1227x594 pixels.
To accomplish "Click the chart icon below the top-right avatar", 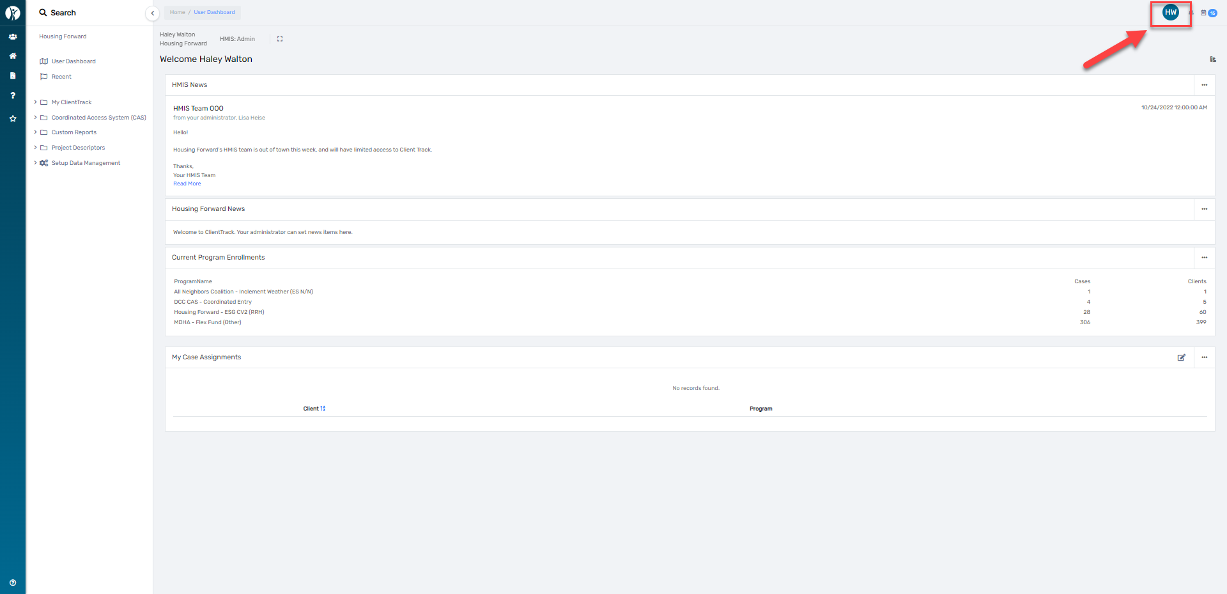I will pos(1214,59).
